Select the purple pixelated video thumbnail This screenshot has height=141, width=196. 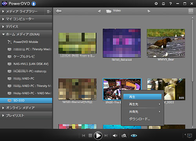click(x=122, y=43)
